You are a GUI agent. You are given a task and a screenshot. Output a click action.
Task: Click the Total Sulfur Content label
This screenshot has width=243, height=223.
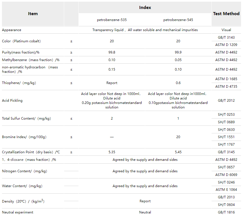click(26, 119)
